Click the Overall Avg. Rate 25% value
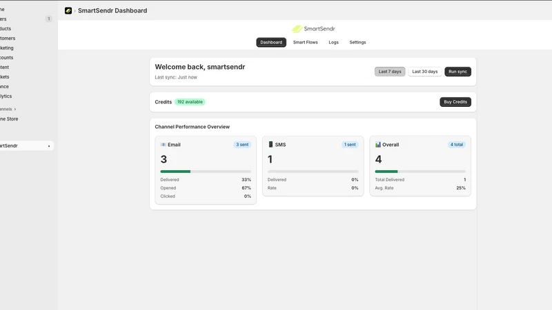The height and width of the screenshot is (310, 552). (x=461, y=188)
